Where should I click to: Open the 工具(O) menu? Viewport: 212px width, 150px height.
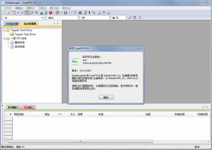[42, 8]
